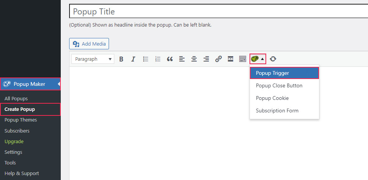
Task: Open the Popup Maker sidebar menu
Action: pyautogui.click(x=30, y=84)
